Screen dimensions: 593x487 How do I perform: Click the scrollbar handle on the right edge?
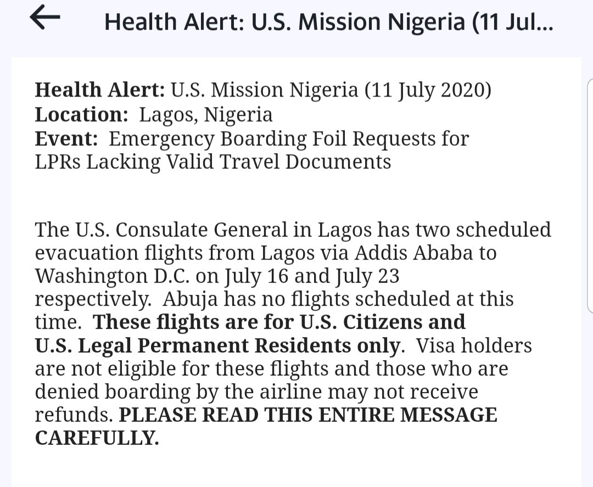(590, 195)
